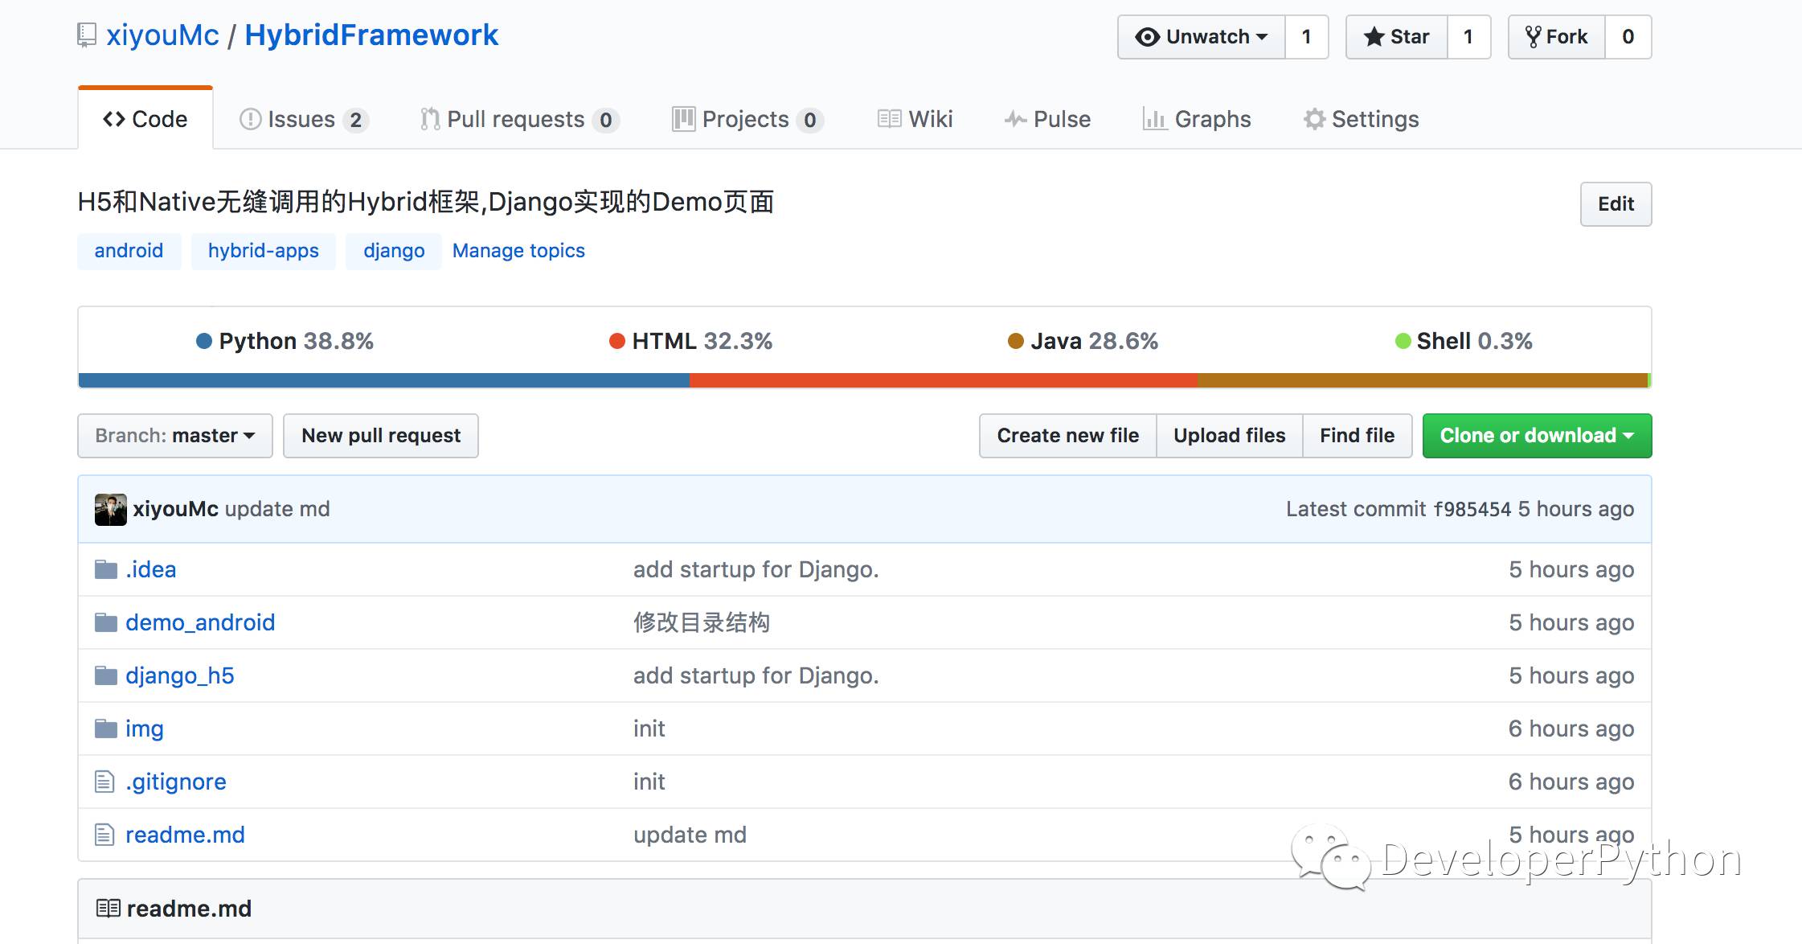The height and width of the screenshot is (944, 1802).
Task: Click the .idea folder icon
Action: point(106,570)
